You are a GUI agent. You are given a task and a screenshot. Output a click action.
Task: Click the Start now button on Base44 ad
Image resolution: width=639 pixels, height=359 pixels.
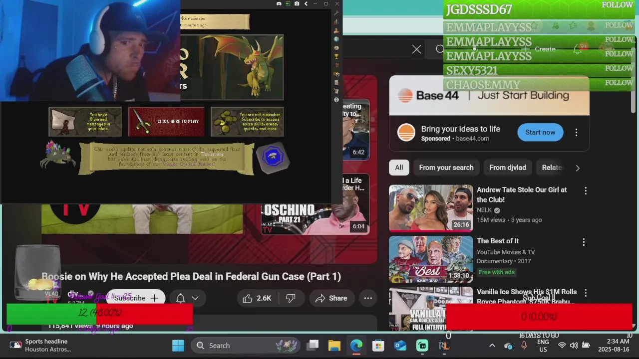pyautogui.click(x=540, y=132)
